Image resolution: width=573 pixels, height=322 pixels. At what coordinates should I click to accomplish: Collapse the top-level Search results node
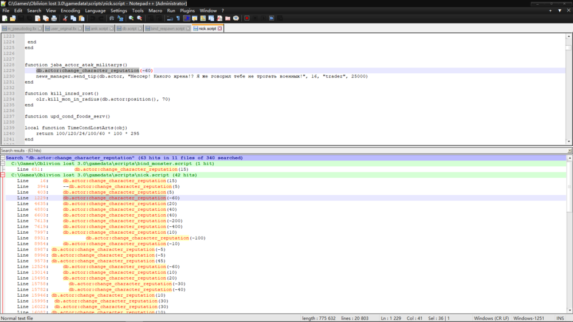point(3,158)
